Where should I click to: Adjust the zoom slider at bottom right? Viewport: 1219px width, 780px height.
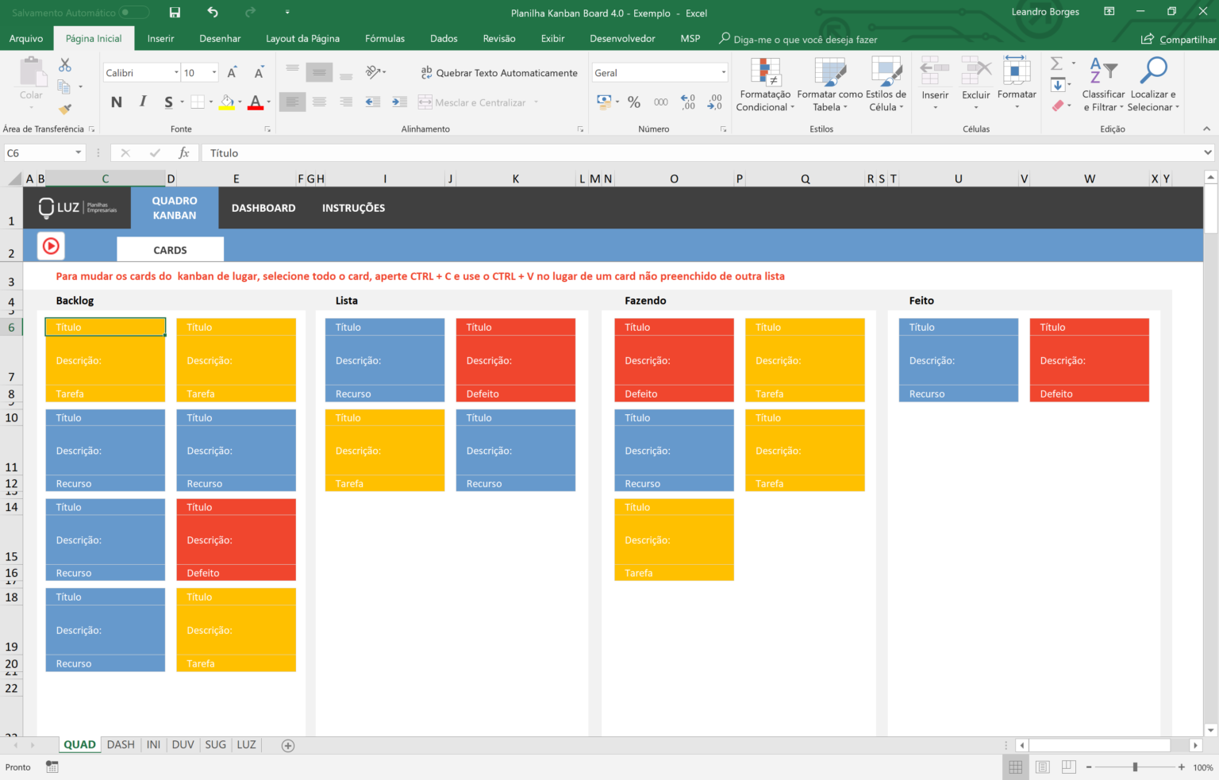(1136, 767)
